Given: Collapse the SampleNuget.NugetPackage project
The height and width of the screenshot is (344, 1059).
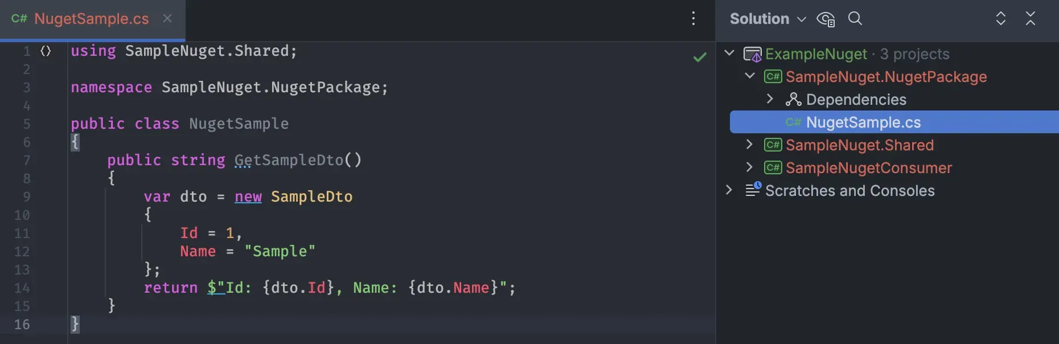Looking at the screenshot, I should [x=750, y=76].
